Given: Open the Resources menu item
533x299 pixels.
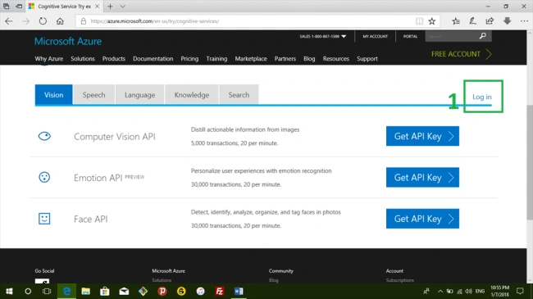Looking at the screenshot, I should (x=336, y=59).
